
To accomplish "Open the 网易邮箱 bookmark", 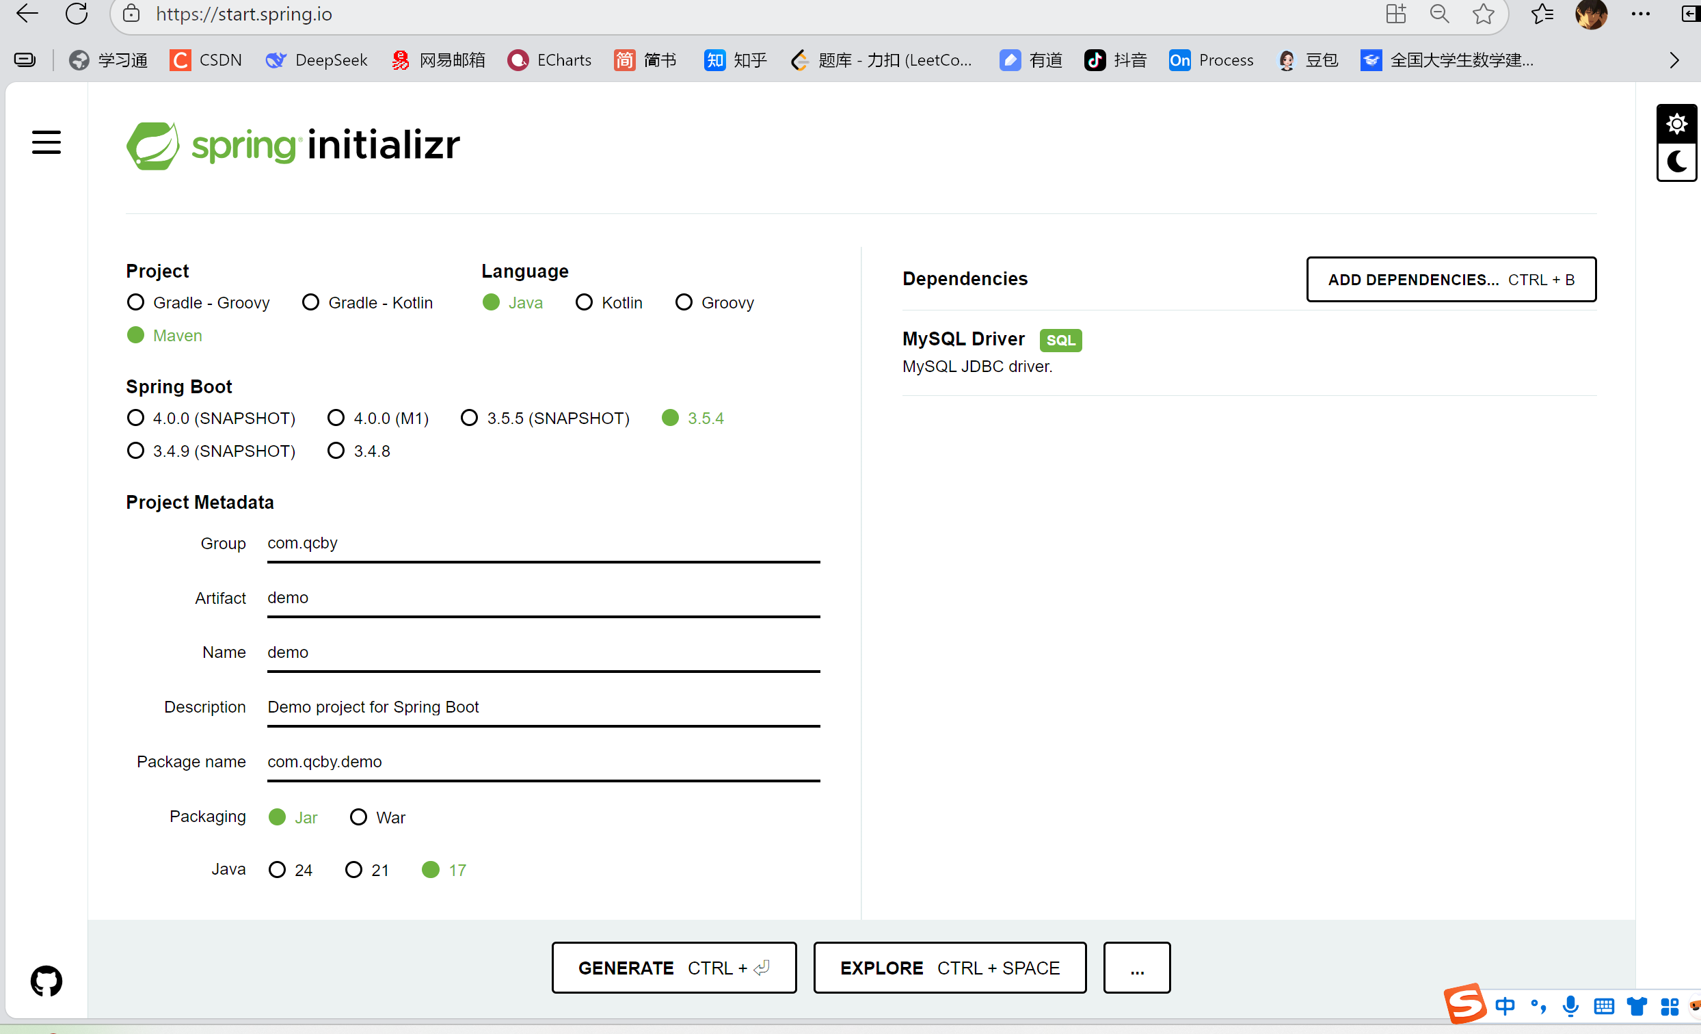I will coord(438,60).
